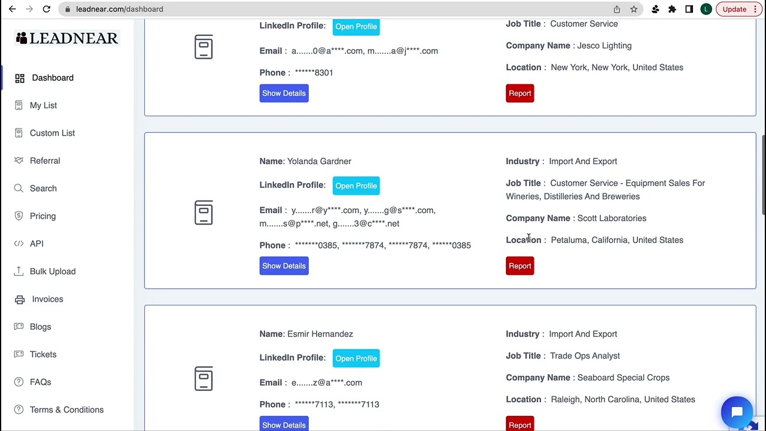
Task: Show Details for Yolanda Gardner
Action: pos(284,266)
